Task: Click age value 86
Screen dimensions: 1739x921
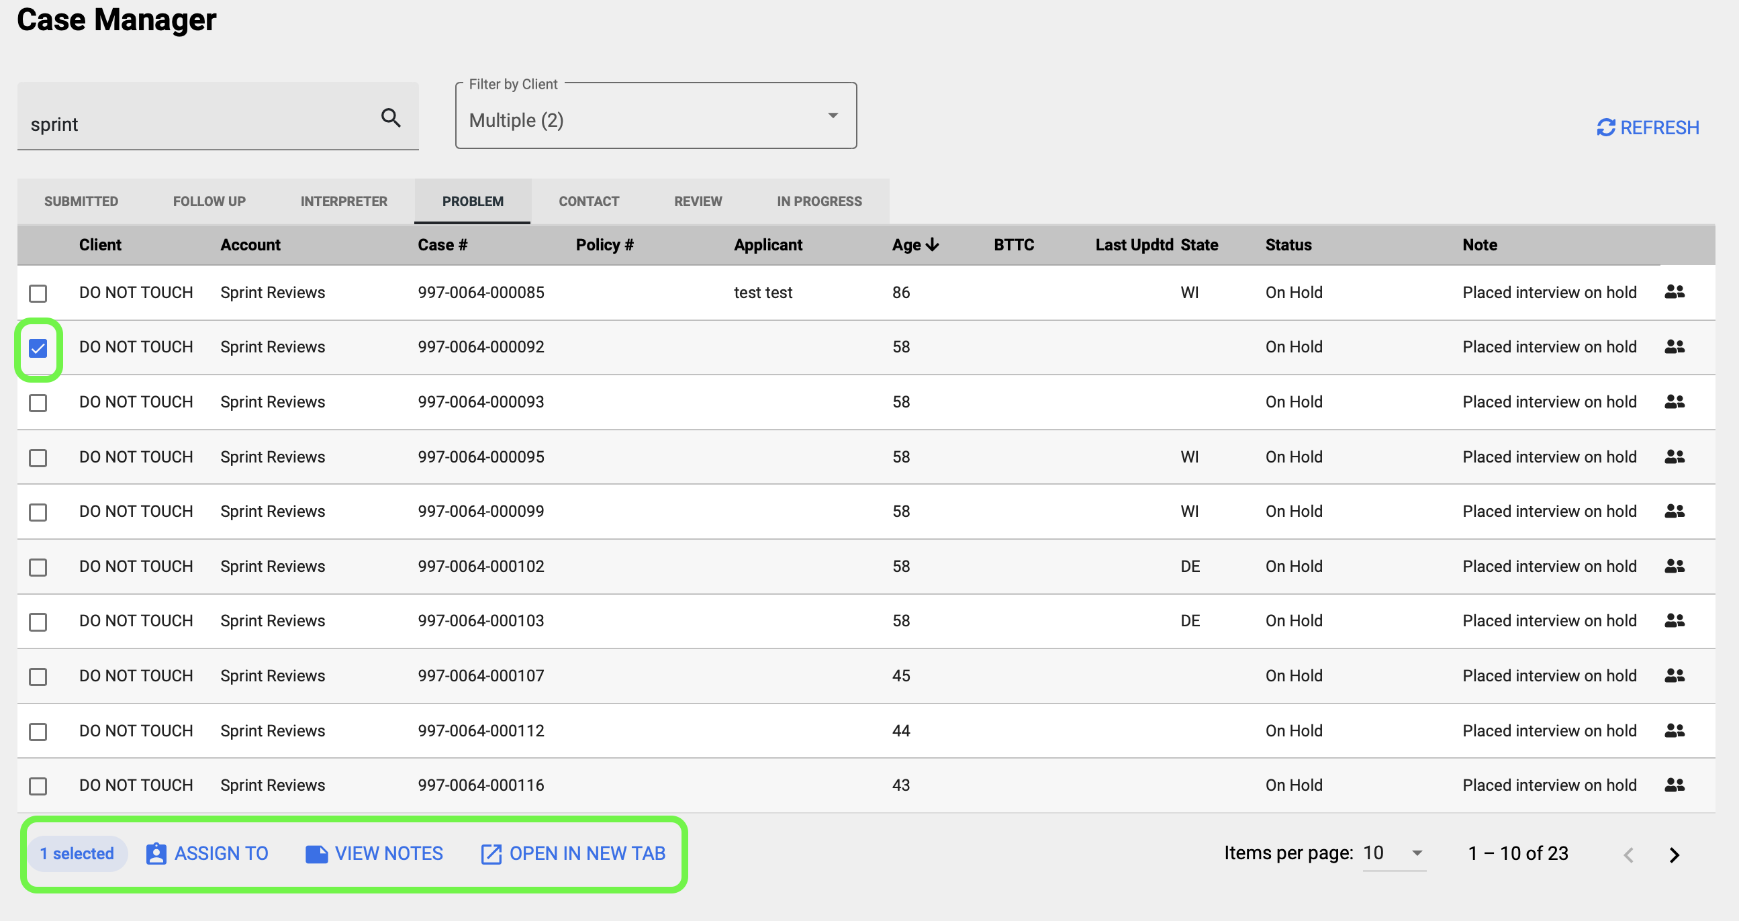Action: pyautogui.click(x=900, y=292)
